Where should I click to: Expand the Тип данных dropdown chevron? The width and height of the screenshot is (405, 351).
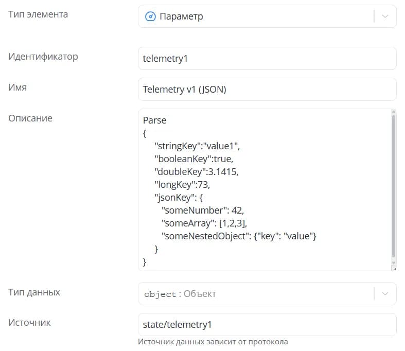(x=385, y=294)
